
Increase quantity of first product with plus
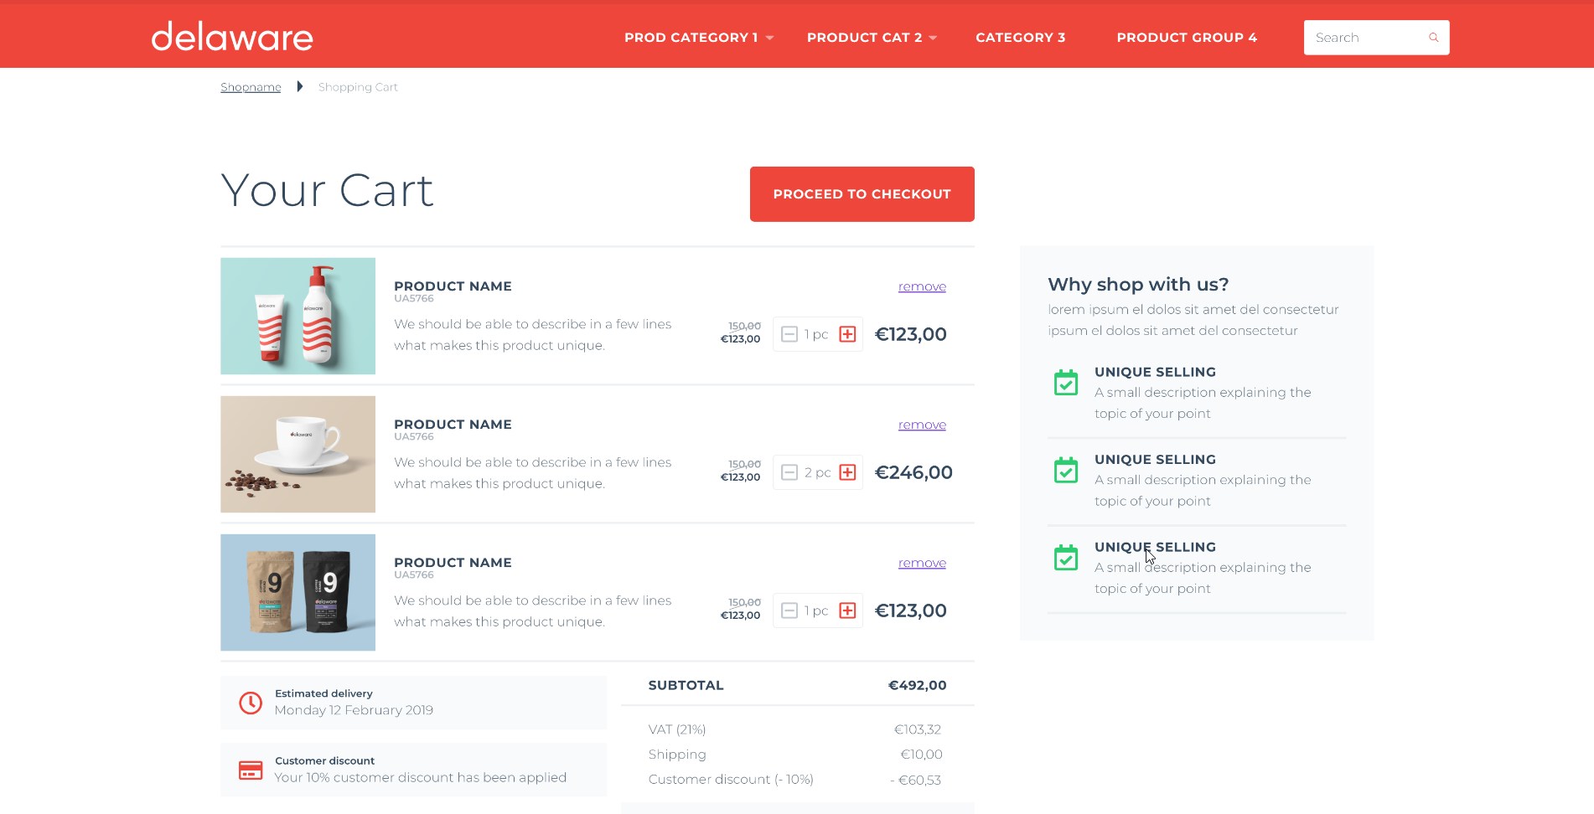coord(847,334)
